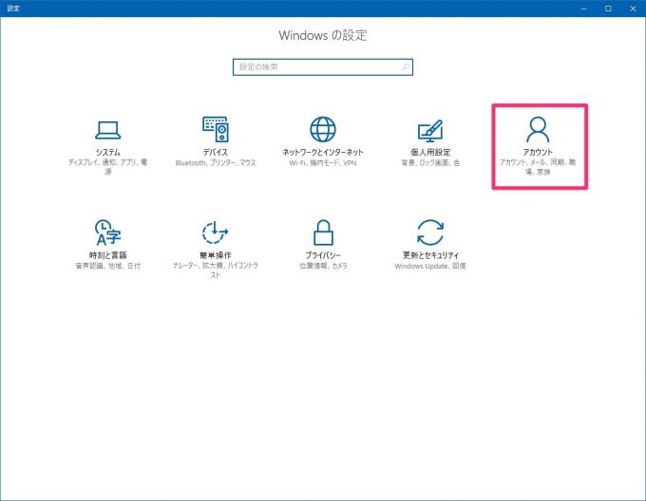Select the 時刻と言語 label text
Screen dimensions: 646x501
(108, 255)
